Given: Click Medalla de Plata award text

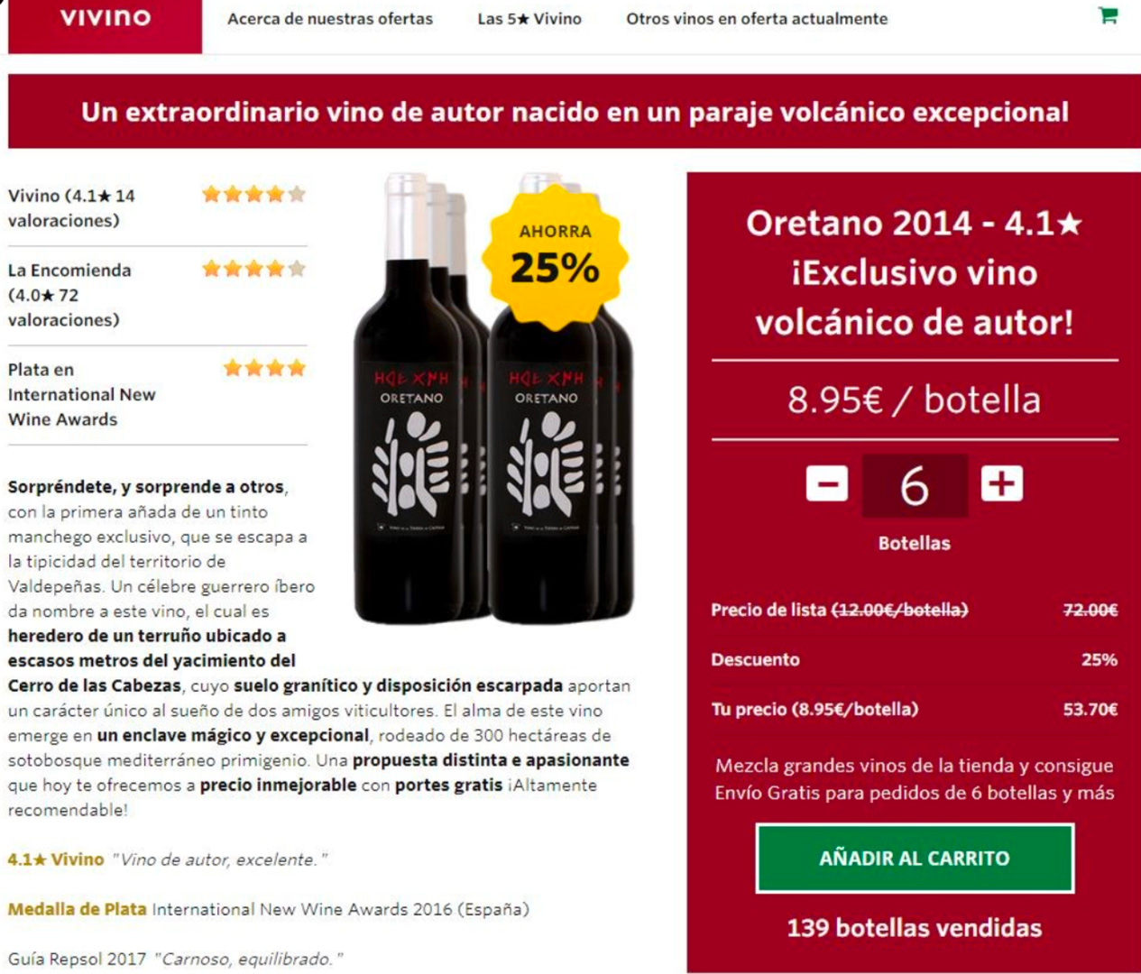Looking at the screenshot, I should click(x=78, y=909).
